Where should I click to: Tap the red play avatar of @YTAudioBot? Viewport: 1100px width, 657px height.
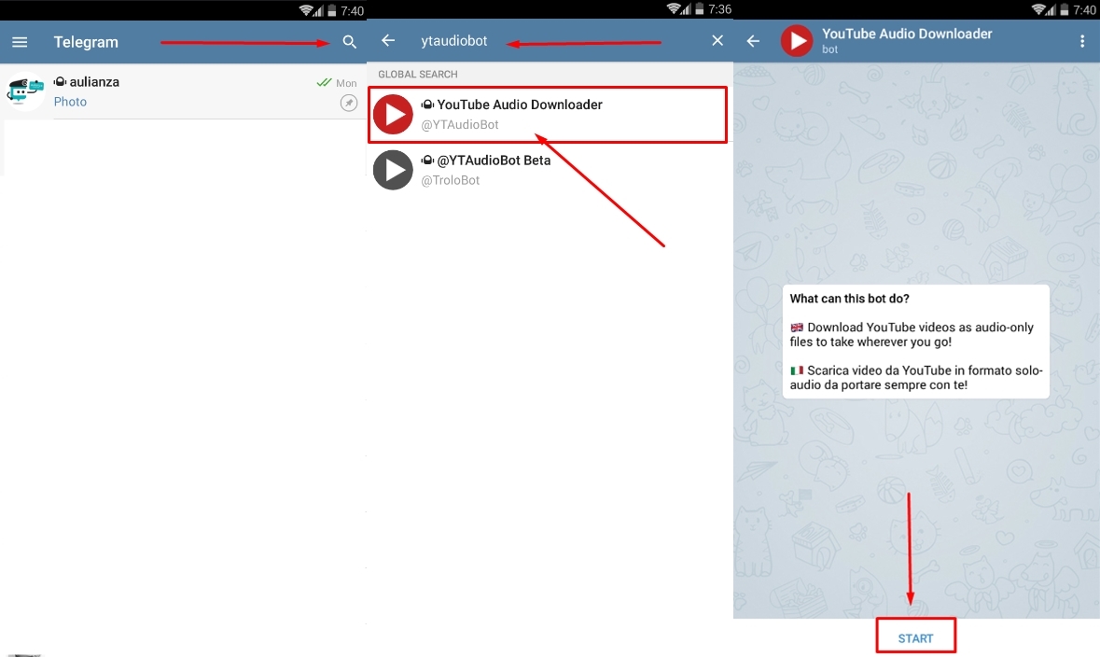(x=393, y=115)
